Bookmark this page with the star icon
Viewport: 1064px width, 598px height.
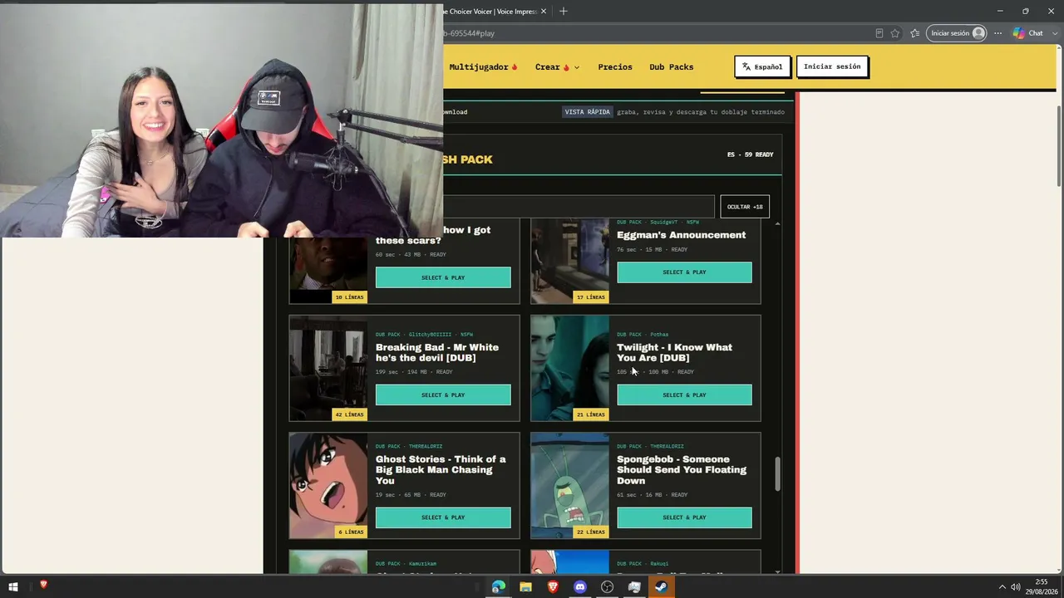click(x=895, y=33)
